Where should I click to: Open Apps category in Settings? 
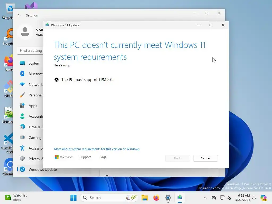point(30,106)
